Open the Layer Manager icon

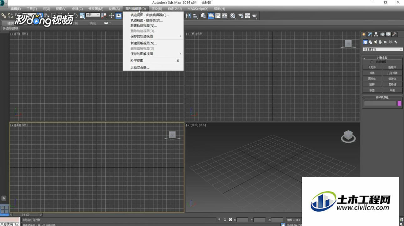(x=203, y=15)
